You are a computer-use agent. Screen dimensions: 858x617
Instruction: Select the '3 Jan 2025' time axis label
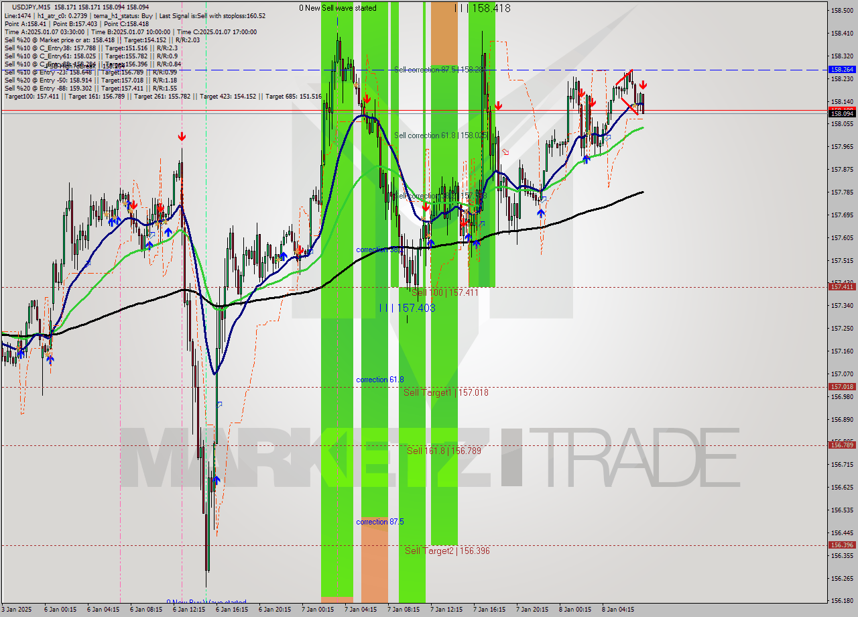pos(16,610)
